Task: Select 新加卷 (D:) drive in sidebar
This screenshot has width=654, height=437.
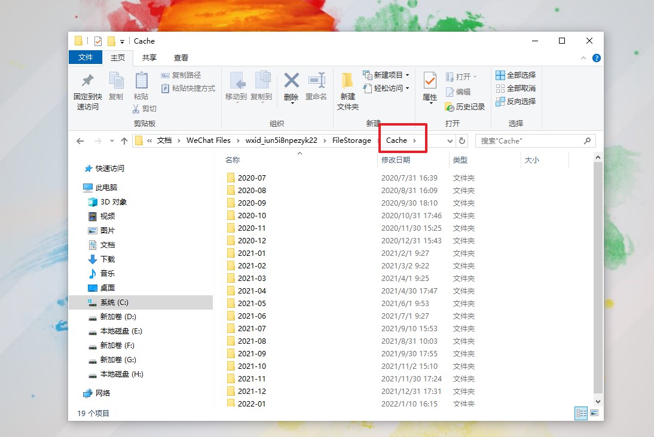Action: (112, 317)
